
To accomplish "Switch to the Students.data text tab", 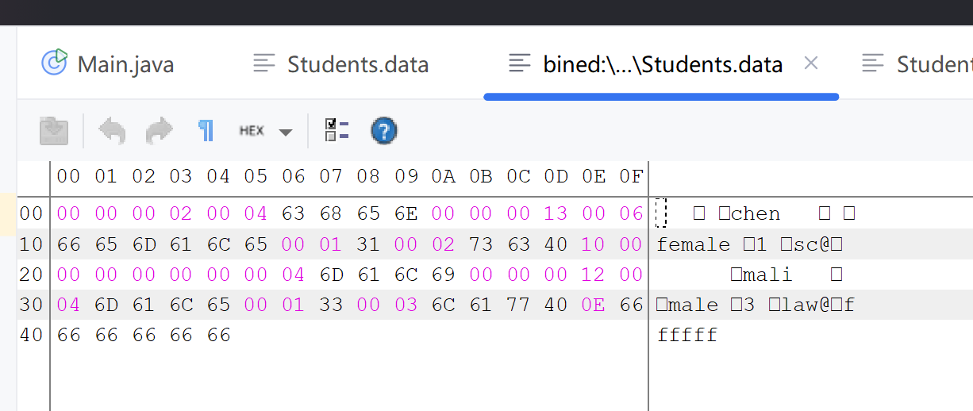I will coord(357,64).
